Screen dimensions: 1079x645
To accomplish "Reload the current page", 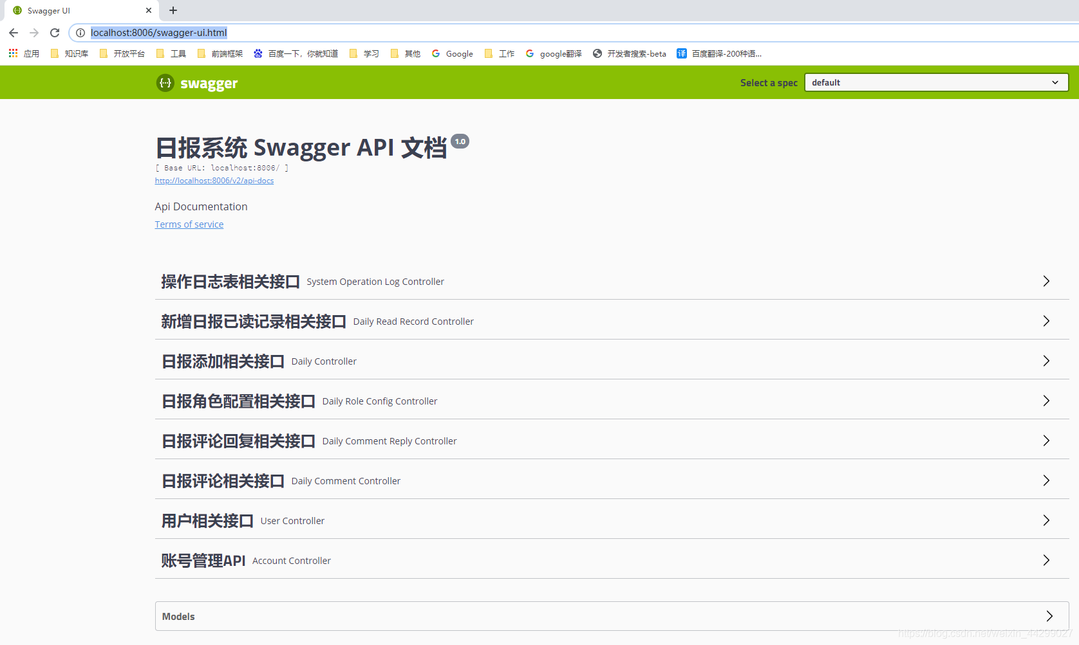I will (55, 33).
